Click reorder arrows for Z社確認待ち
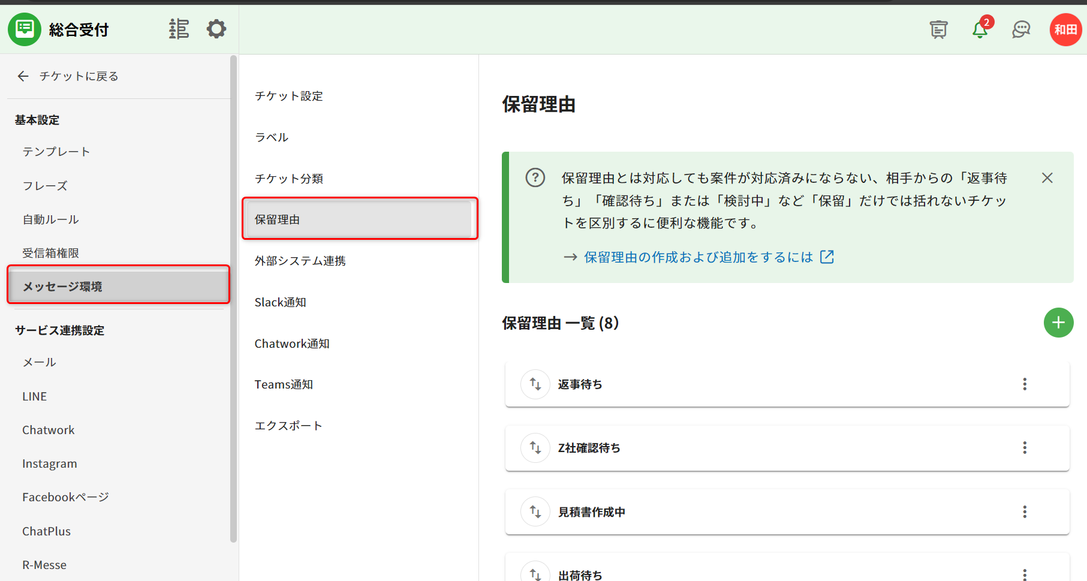 click(x=535, y=448)
